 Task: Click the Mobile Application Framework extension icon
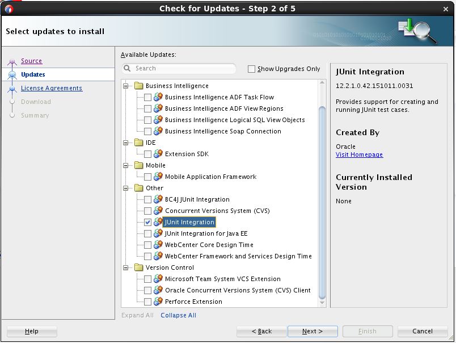[158, 177]
